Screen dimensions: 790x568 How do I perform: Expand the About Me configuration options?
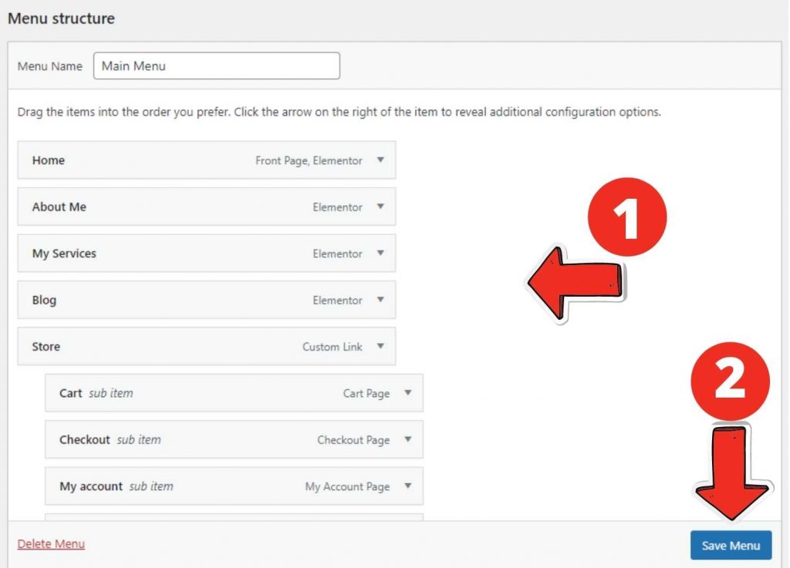tap(380, 207)
